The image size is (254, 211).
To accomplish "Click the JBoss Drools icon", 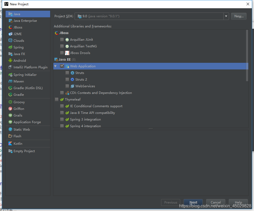I will click(67, 53).
